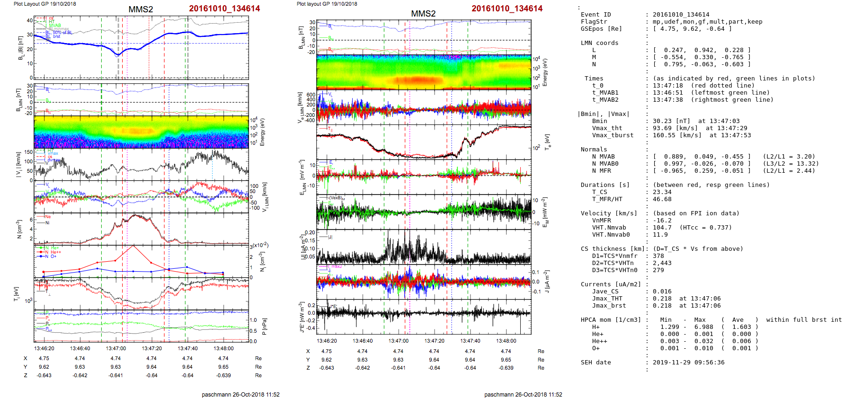Click the right plot's electron energy spectrogram
The width and height of the screenshot is (854, 398).
pyautogui.click(x=424, y=72)
